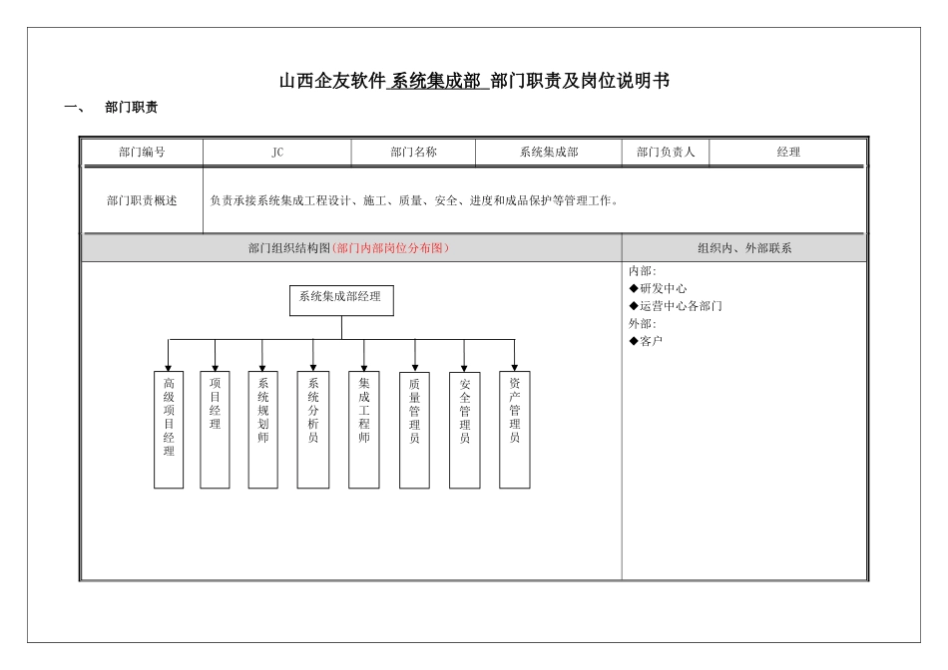Click the 部门职责概述 row label

142,200
